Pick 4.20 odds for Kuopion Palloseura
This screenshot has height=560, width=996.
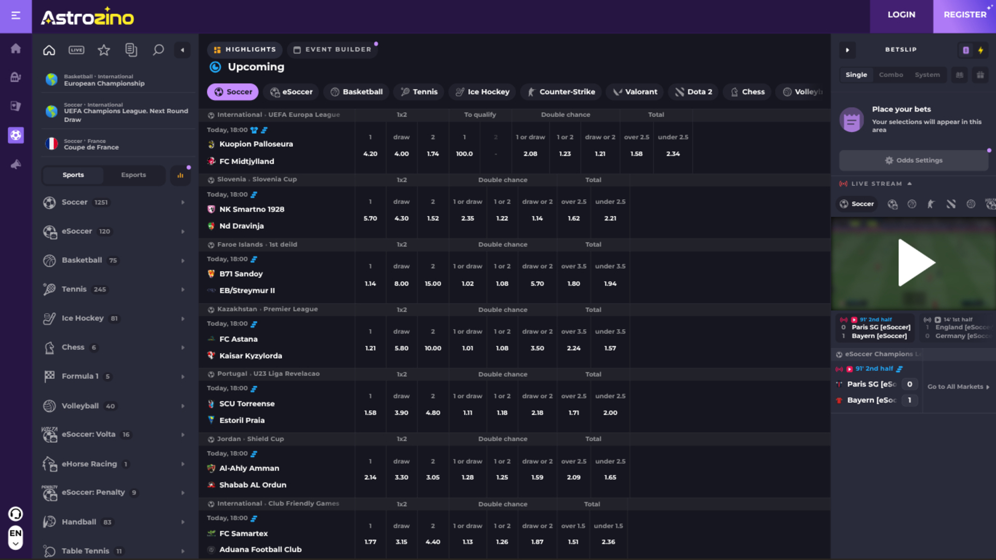[x=370, y=154]
